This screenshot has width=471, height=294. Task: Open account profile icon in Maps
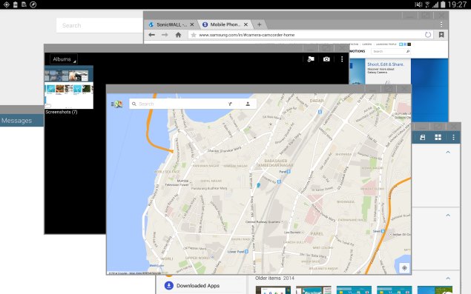pyautogui.click(x=248, y=104)
